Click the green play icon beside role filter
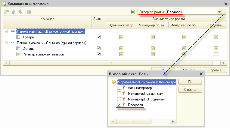Viewport: 230px width, 128px height. click(x=133, y=12)
